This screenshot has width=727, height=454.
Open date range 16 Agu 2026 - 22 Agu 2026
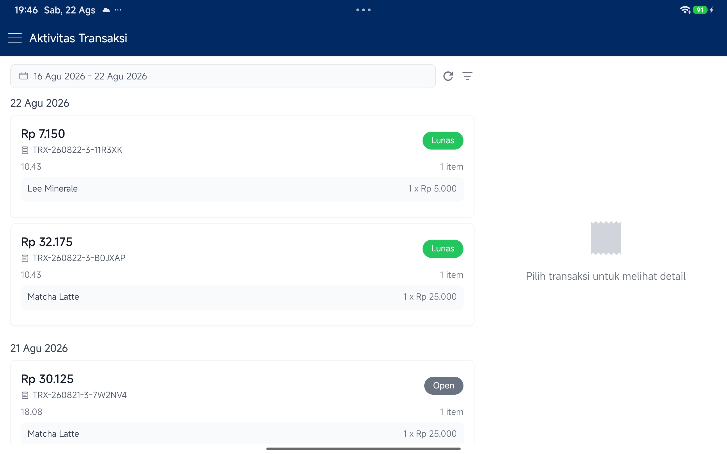coord(223,76)
